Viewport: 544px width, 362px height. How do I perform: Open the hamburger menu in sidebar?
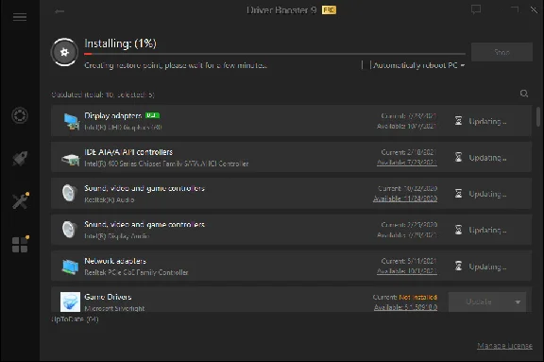click(20, 17)
